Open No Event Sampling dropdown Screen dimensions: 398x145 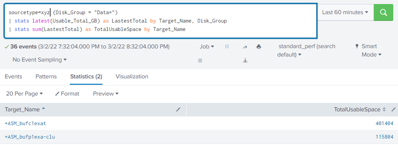[39, 60]
